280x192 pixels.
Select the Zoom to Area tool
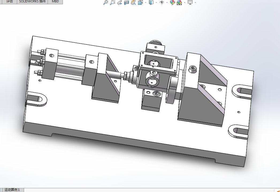[113, 2]
